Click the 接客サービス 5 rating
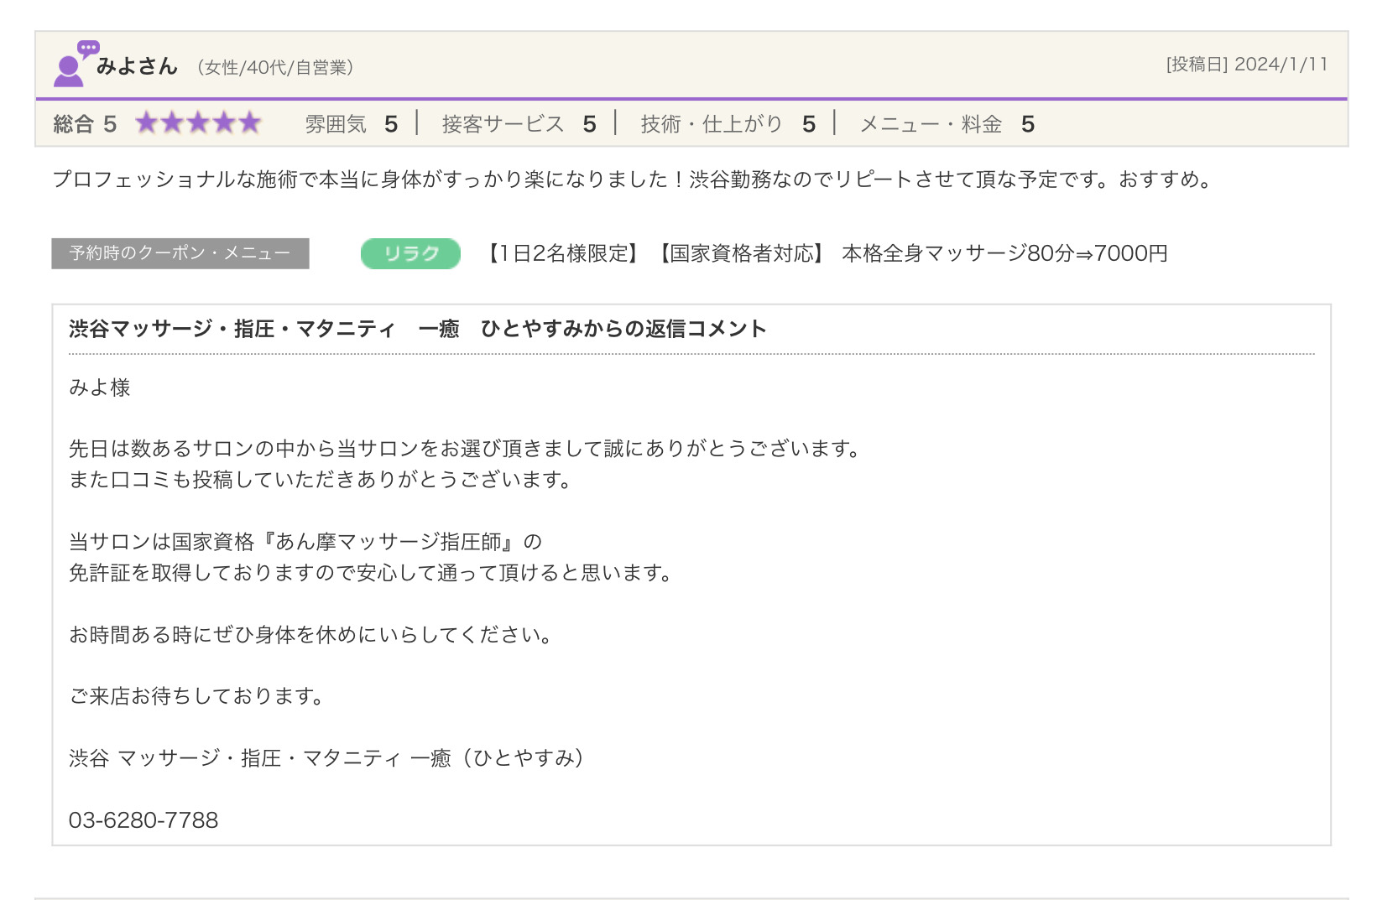This screenshot has height=900, width=1398. point(519,124)
